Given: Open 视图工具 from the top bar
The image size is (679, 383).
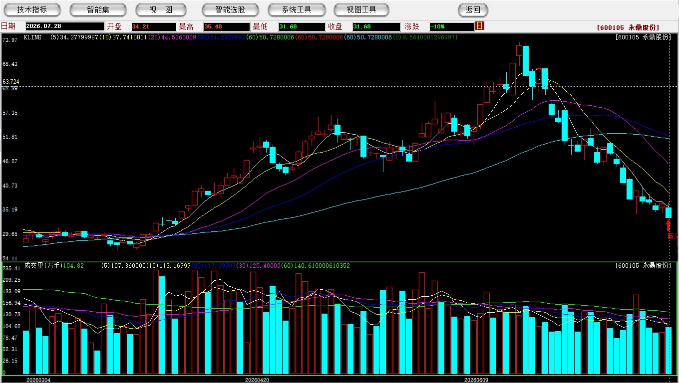Looking at the screenshot, I should point(361,9).
